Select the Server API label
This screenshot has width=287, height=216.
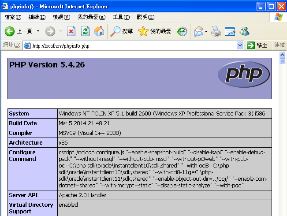(x=23, y=195)
